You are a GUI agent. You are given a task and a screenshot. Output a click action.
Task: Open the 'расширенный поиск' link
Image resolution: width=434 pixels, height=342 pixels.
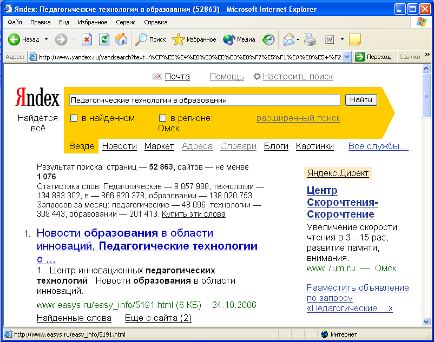(x=298, y=118)
